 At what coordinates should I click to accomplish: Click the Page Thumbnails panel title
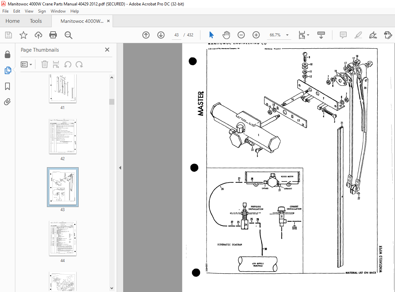tap(40, 50)
